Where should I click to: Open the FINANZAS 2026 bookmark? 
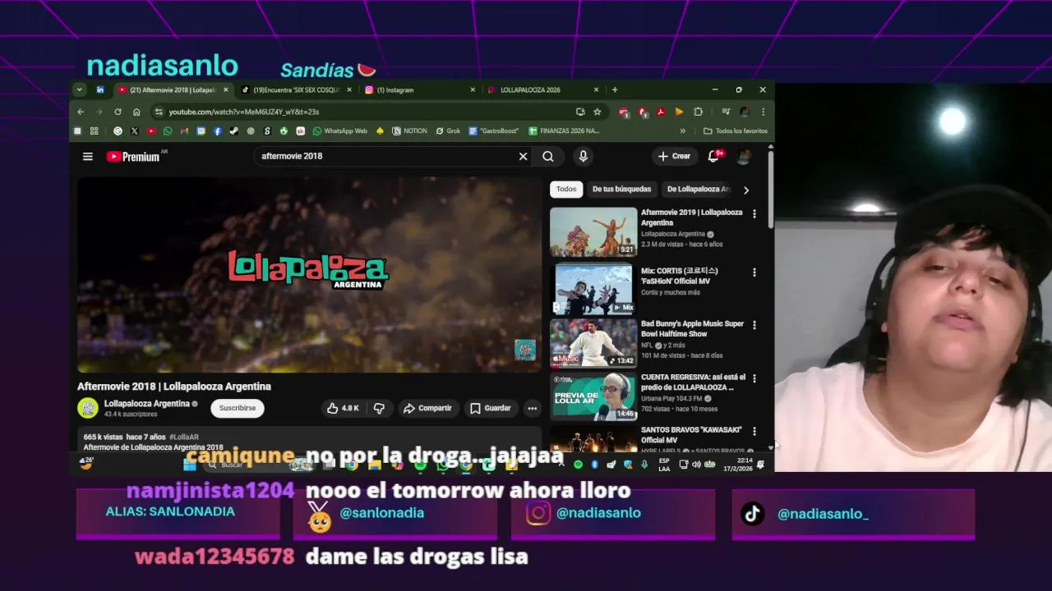[x=564, y=131]
